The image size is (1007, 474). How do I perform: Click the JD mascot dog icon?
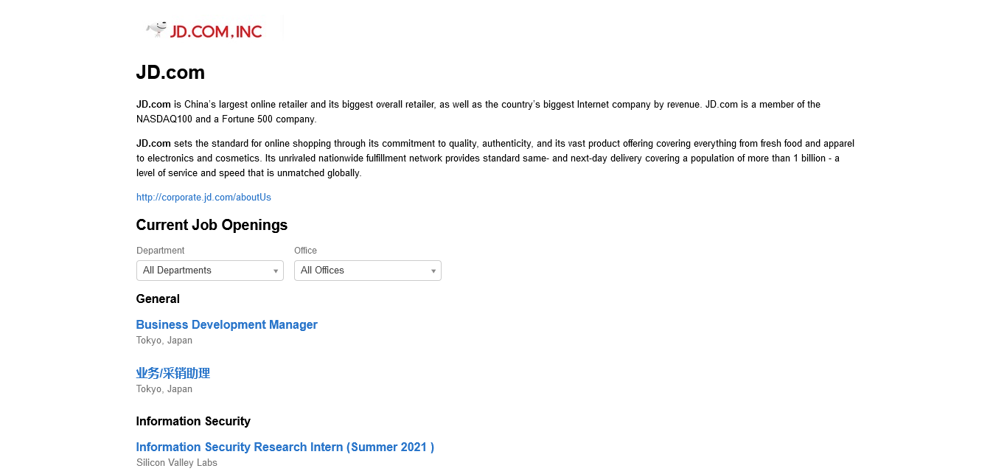tap(157, 29)
